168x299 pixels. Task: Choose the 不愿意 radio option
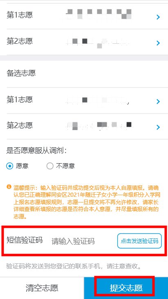(x=50, y=166)
